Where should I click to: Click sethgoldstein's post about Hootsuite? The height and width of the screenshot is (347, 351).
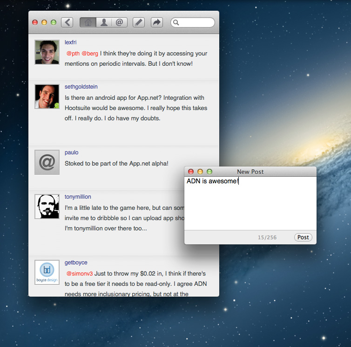pos(136,108)
